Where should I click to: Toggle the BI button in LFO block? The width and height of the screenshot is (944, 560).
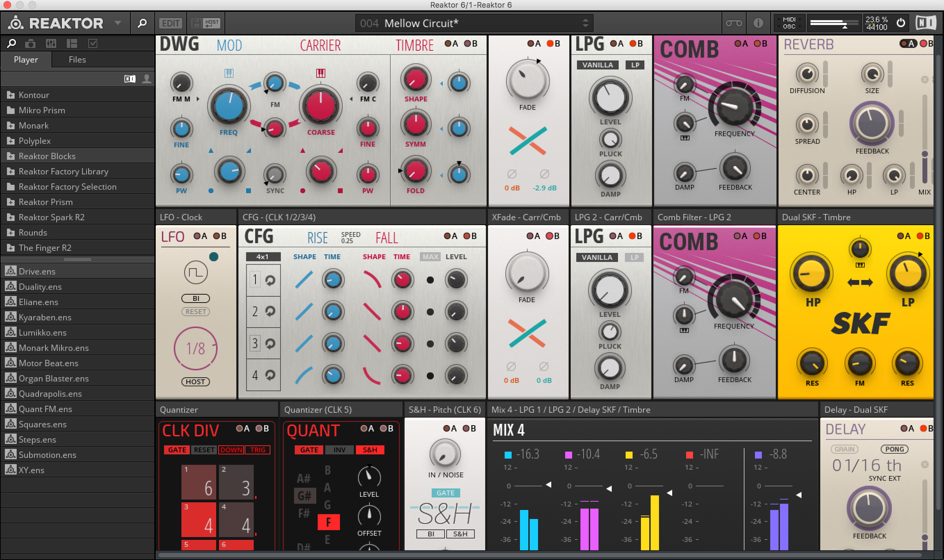click(196, 298)
